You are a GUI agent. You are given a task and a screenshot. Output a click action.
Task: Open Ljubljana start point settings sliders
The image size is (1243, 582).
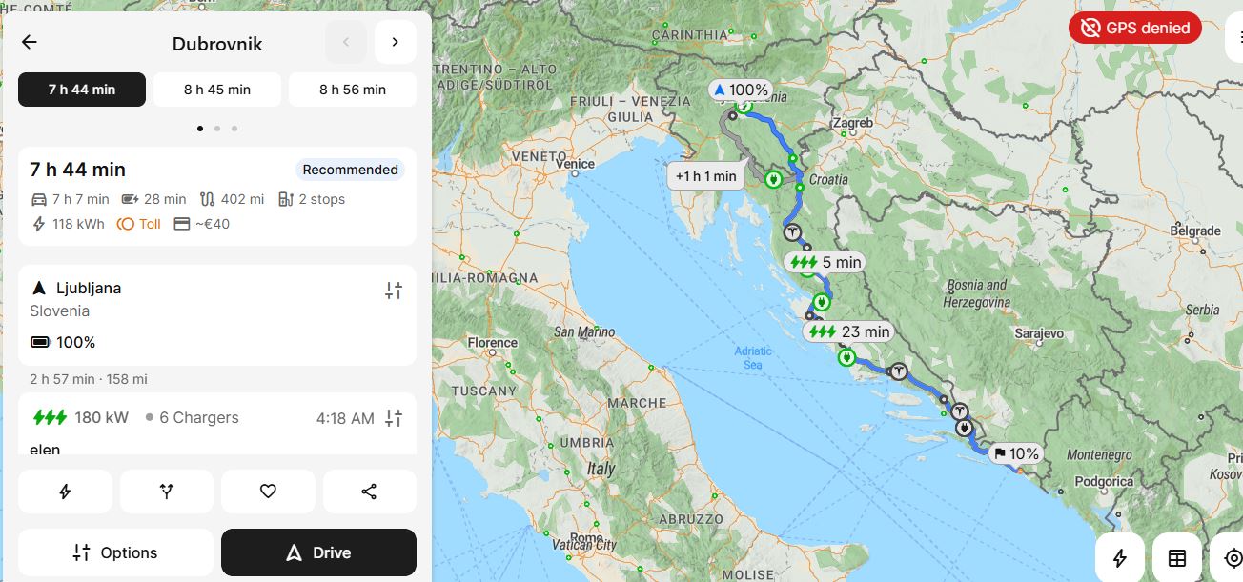pyautogui.click(x=394, y=291)
